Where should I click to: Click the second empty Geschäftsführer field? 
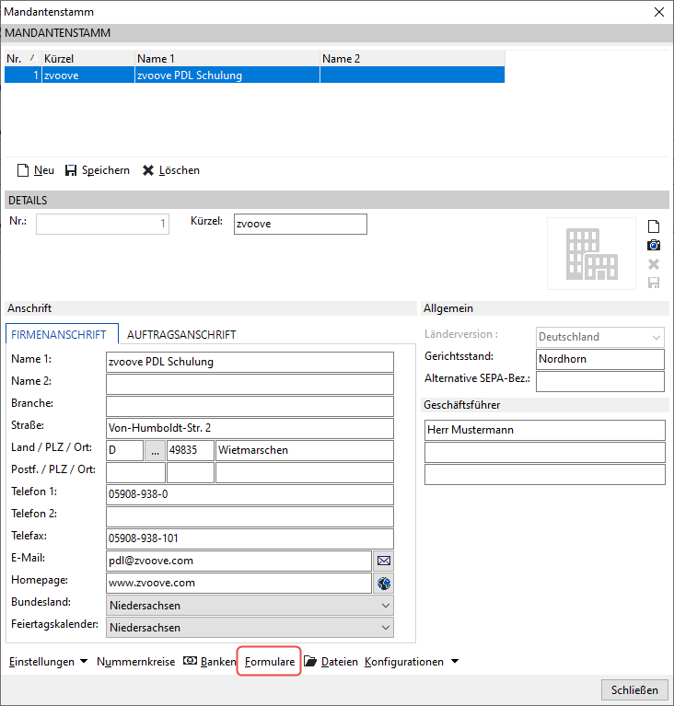[x=545, y=453]
